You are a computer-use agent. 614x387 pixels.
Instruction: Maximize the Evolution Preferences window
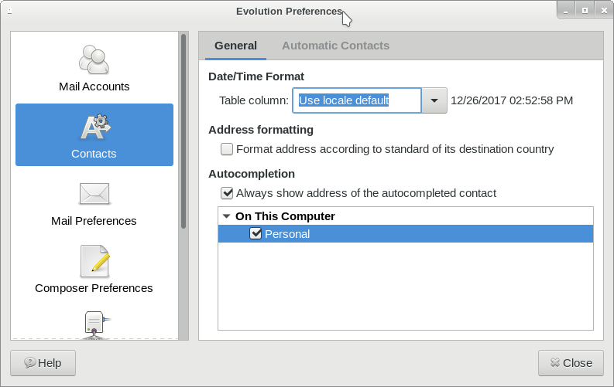click(x=585, y=10)
